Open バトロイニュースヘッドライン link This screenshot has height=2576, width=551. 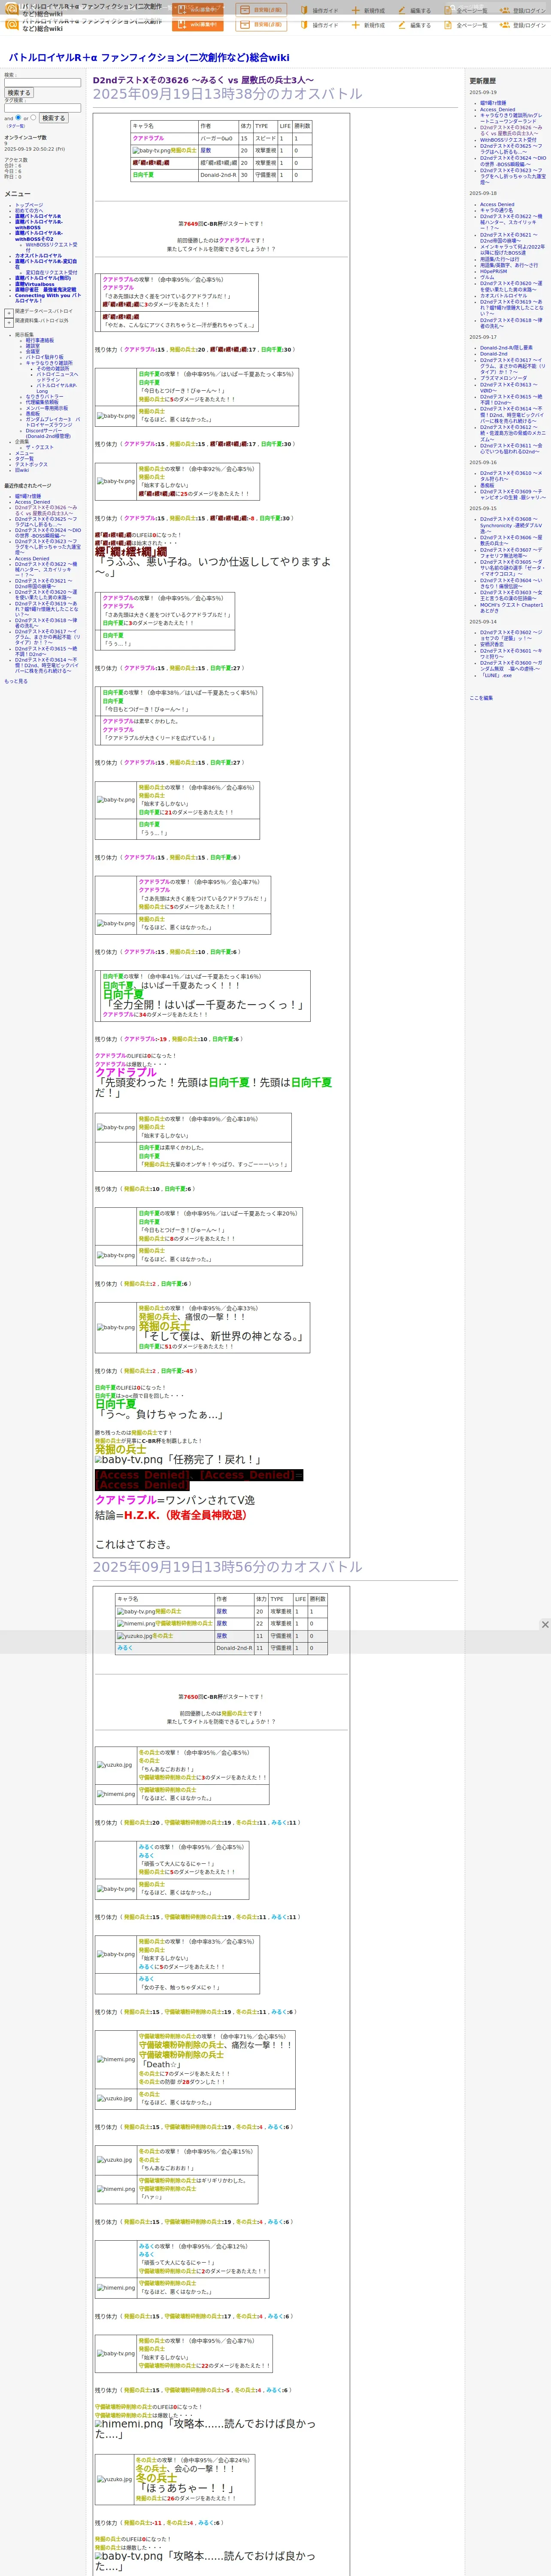tap(57, 377)
